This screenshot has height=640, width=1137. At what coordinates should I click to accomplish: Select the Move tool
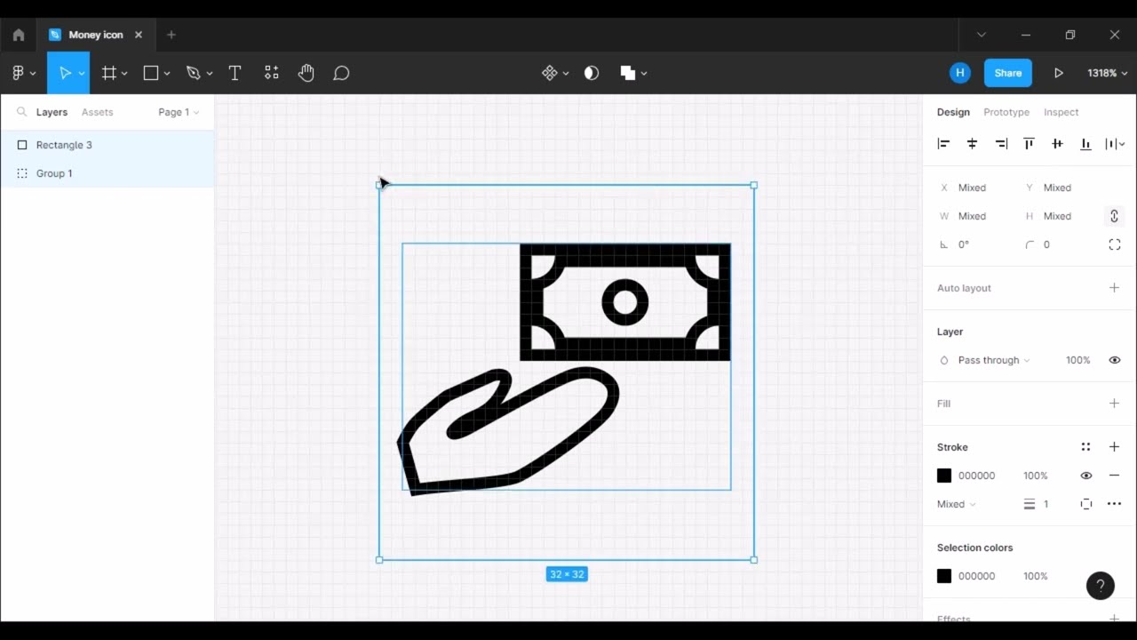tap(64, 73)
